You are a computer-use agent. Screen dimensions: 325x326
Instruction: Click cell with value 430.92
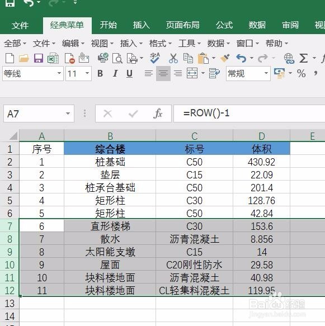coord(261,162)
